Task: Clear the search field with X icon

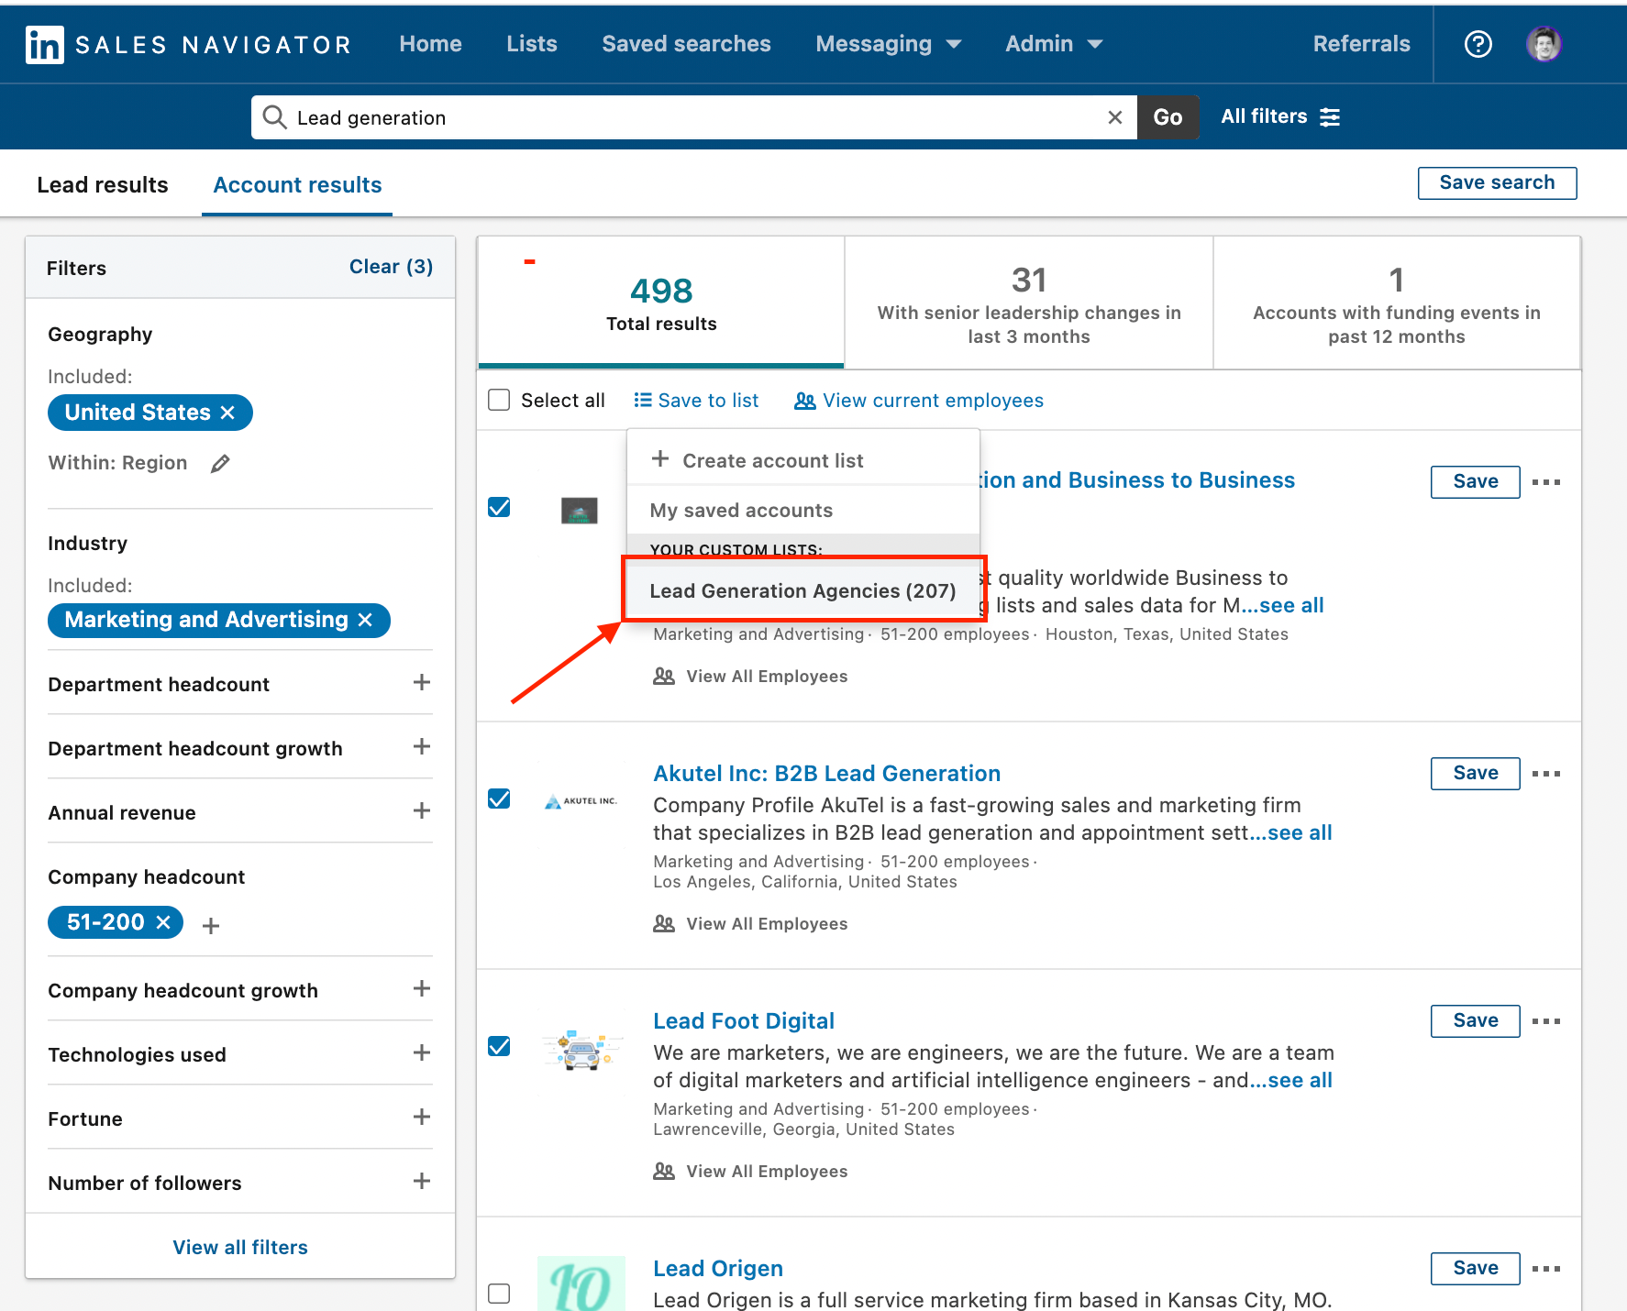Action: coord(1115,117)
